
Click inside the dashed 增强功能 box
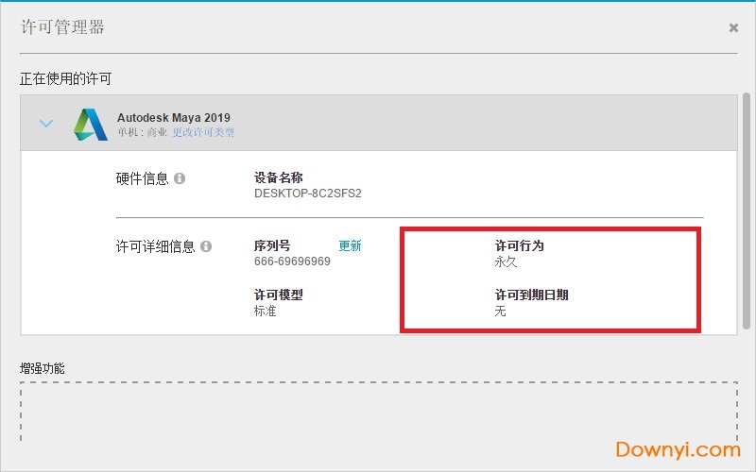[x=378, y=415]
